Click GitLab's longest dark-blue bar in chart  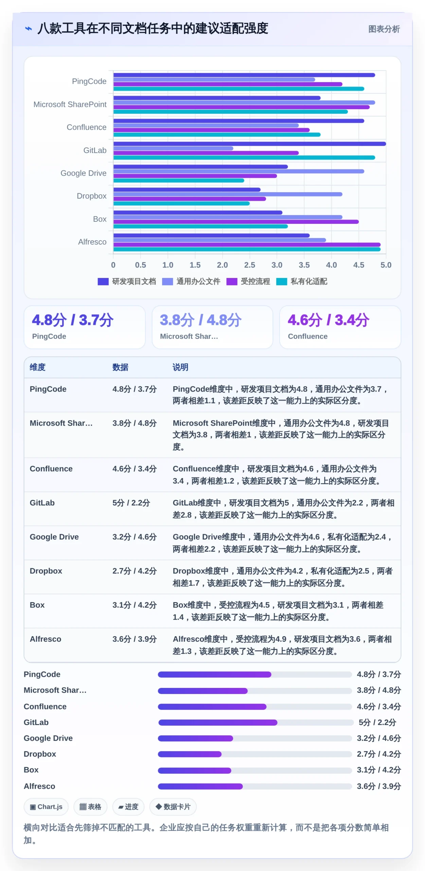point(250,144)
